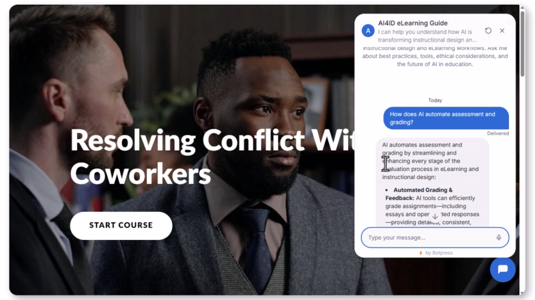
Task: Expand the truncated bot description in header
Action: click(427, 36)
